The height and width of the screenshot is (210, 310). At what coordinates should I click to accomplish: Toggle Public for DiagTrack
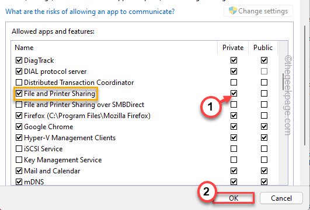264,60
